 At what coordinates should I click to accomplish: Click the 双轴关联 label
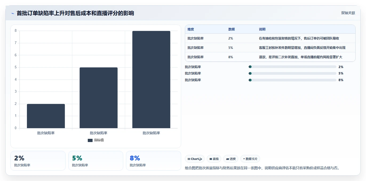(x=348, y=13)
